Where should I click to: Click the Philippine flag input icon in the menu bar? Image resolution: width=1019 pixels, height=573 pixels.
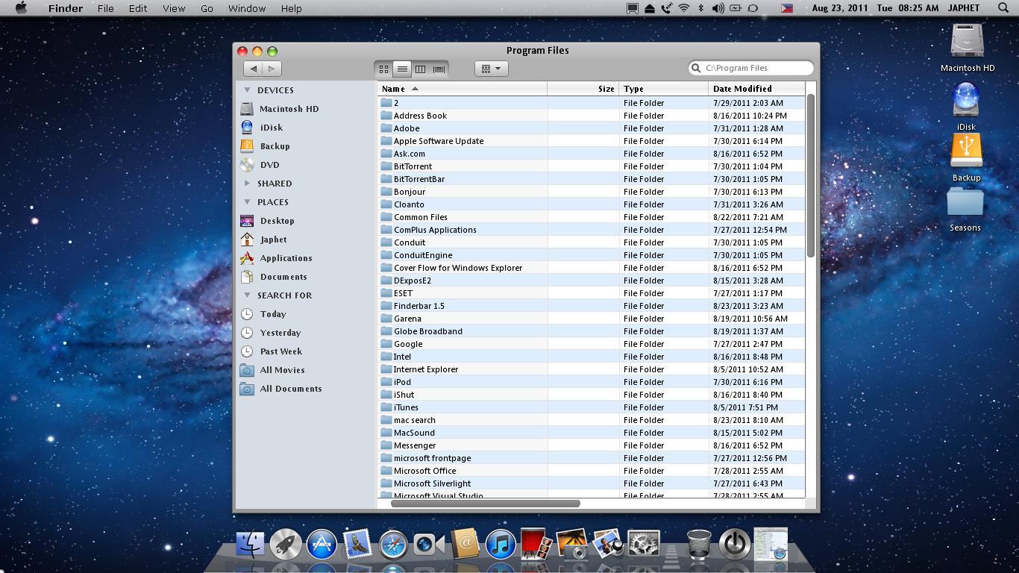[x=787, y=8]
